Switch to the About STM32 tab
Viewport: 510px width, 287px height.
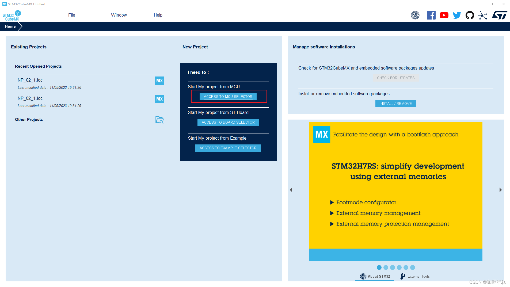point(375,276)
